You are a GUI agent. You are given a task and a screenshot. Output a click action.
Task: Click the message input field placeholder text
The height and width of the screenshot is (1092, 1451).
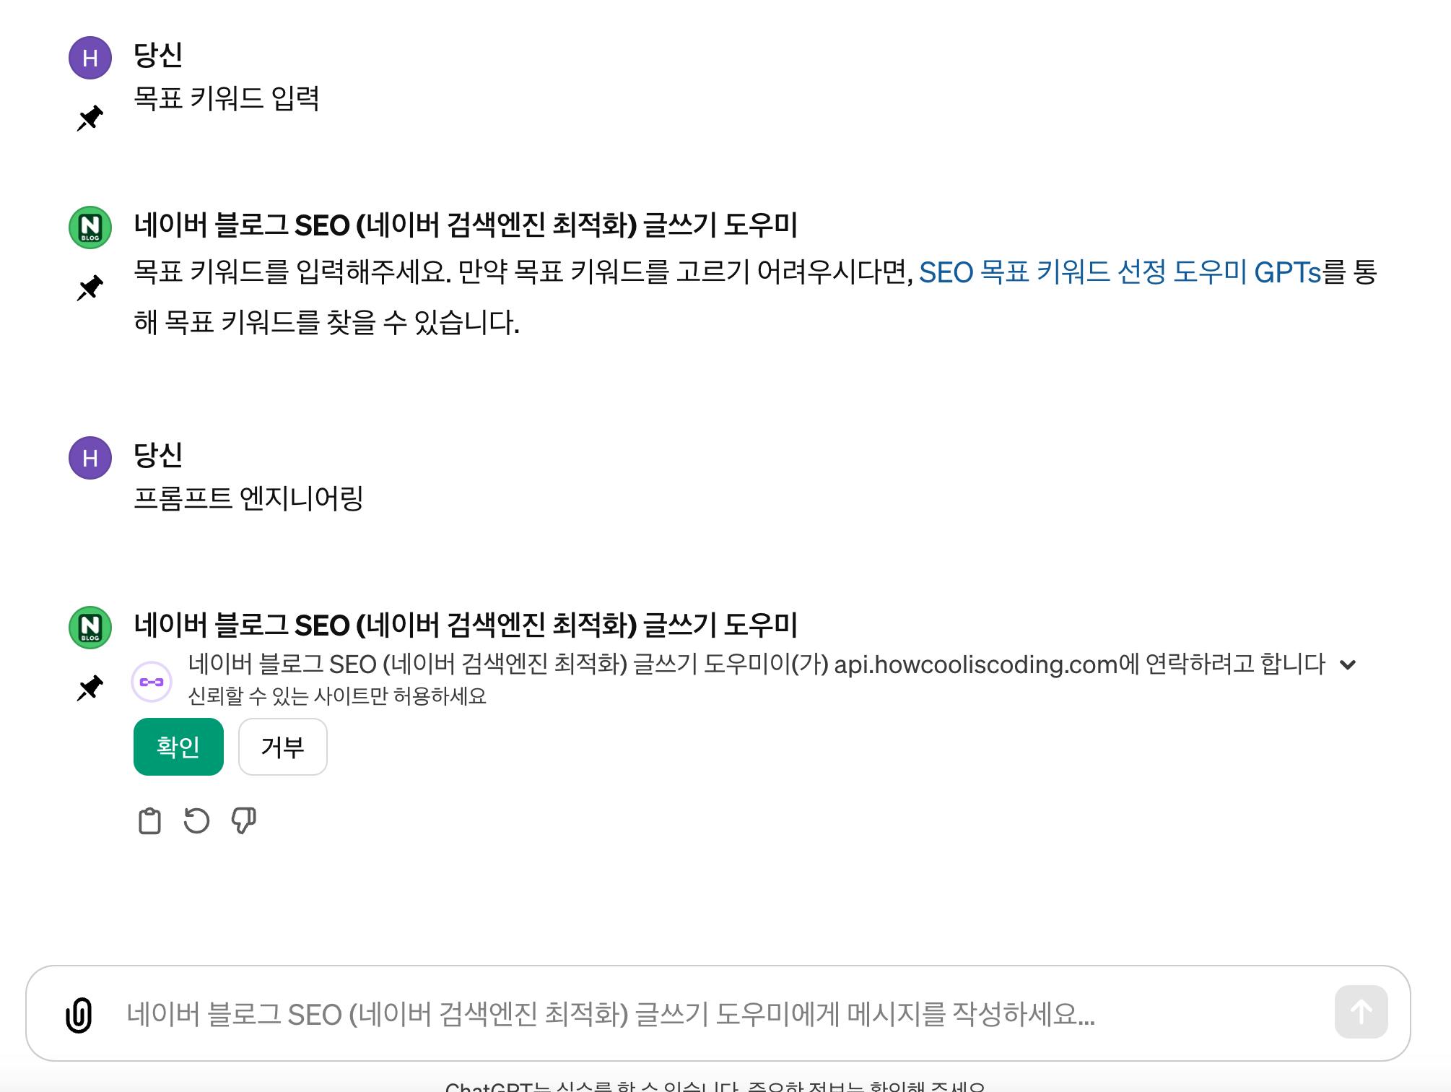(x=611, y=1015)
